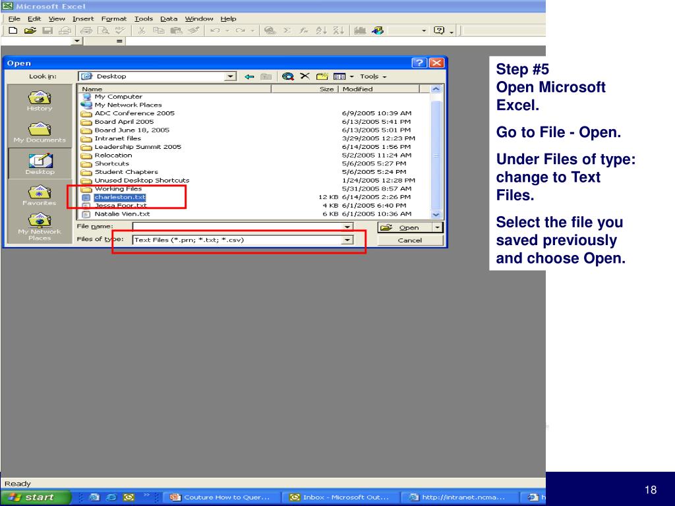Image resolution: width=675 pixels, height=506 pixels.
Task: Expand the Zoom dropdown in toolbar
Action: 424,30
